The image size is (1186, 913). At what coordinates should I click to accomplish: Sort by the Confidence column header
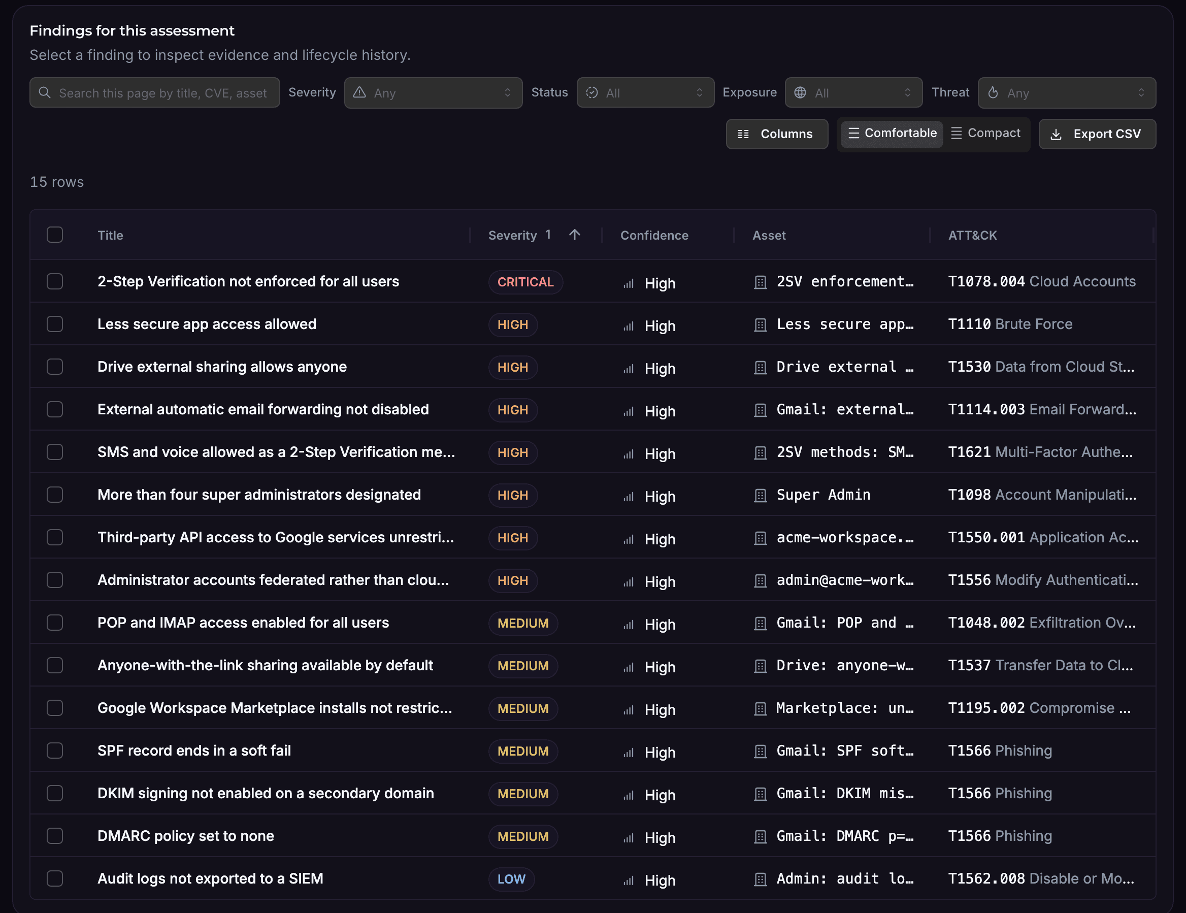tap(654, 235)
